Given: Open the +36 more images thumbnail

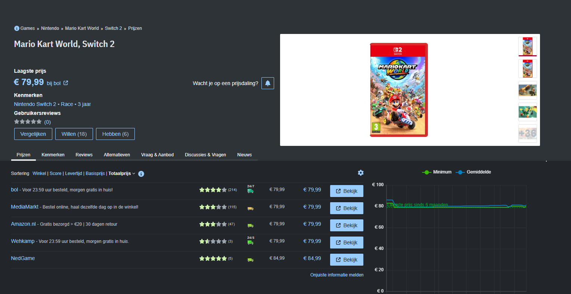Looking at the screenshot, I should tap(528, 134).
